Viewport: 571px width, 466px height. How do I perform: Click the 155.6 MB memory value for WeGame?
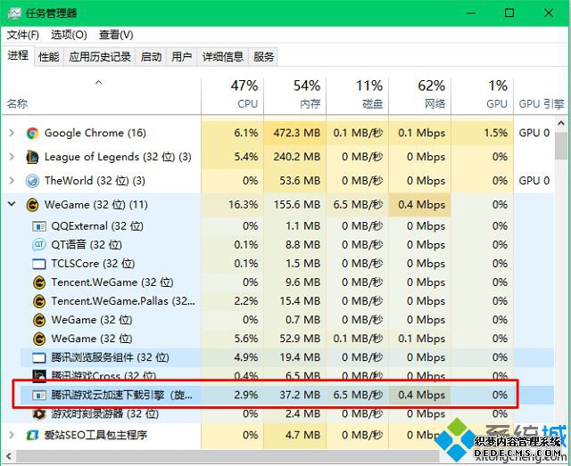[297, 205]
